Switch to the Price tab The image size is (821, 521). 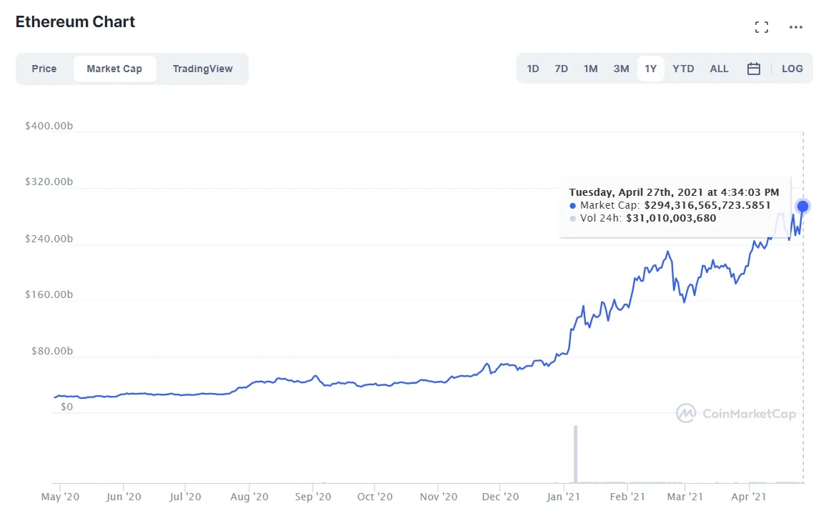pos(44,69)
